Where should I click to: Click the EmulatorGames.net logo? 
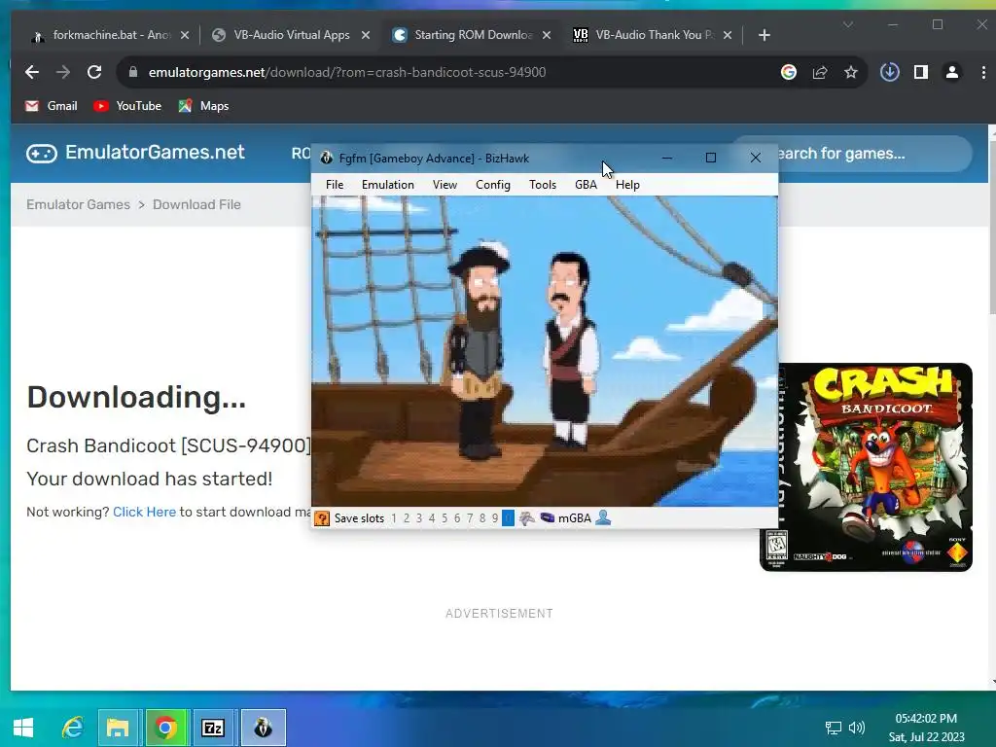(x=135, y=153)
